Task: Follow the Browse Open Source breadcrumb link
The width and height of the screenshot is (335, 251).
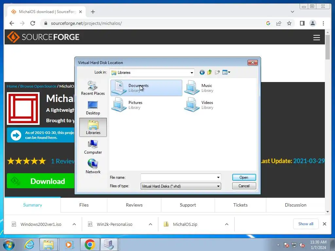Action: pos(38,86)
